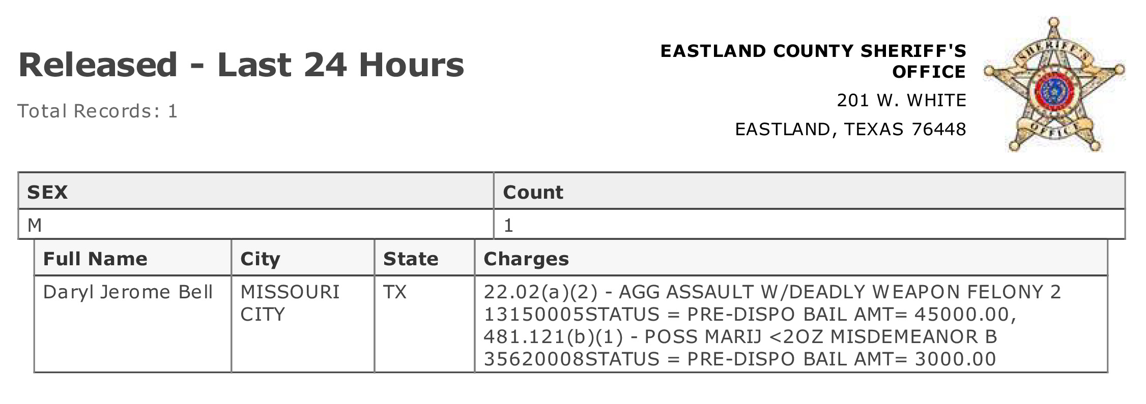
Task: Select the M sex group row
Action: click(x=571, y=224)
